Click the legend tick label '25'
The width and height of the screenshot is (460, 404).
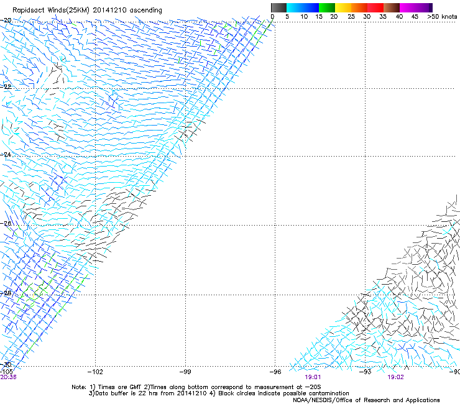pos(351,17)
